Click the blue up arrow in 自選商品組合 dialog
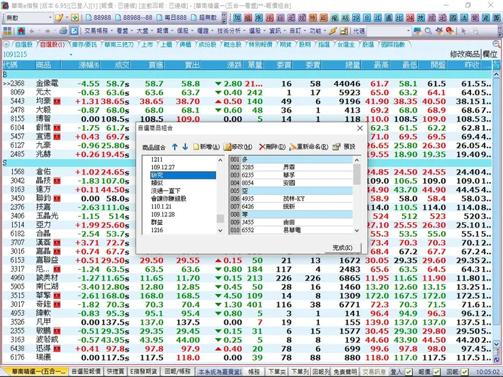This screenshot has width=503, height=377. coord(175,147)
